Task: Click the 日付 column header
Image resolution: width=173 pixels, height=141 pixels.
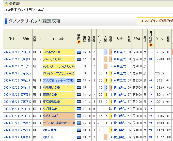Action: coord(11,39)
